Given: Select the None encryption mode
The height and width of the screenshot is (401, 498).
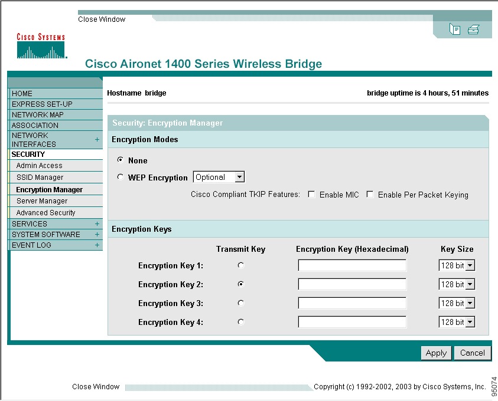Looking at the screenshot, I should (x=120, y=160).
